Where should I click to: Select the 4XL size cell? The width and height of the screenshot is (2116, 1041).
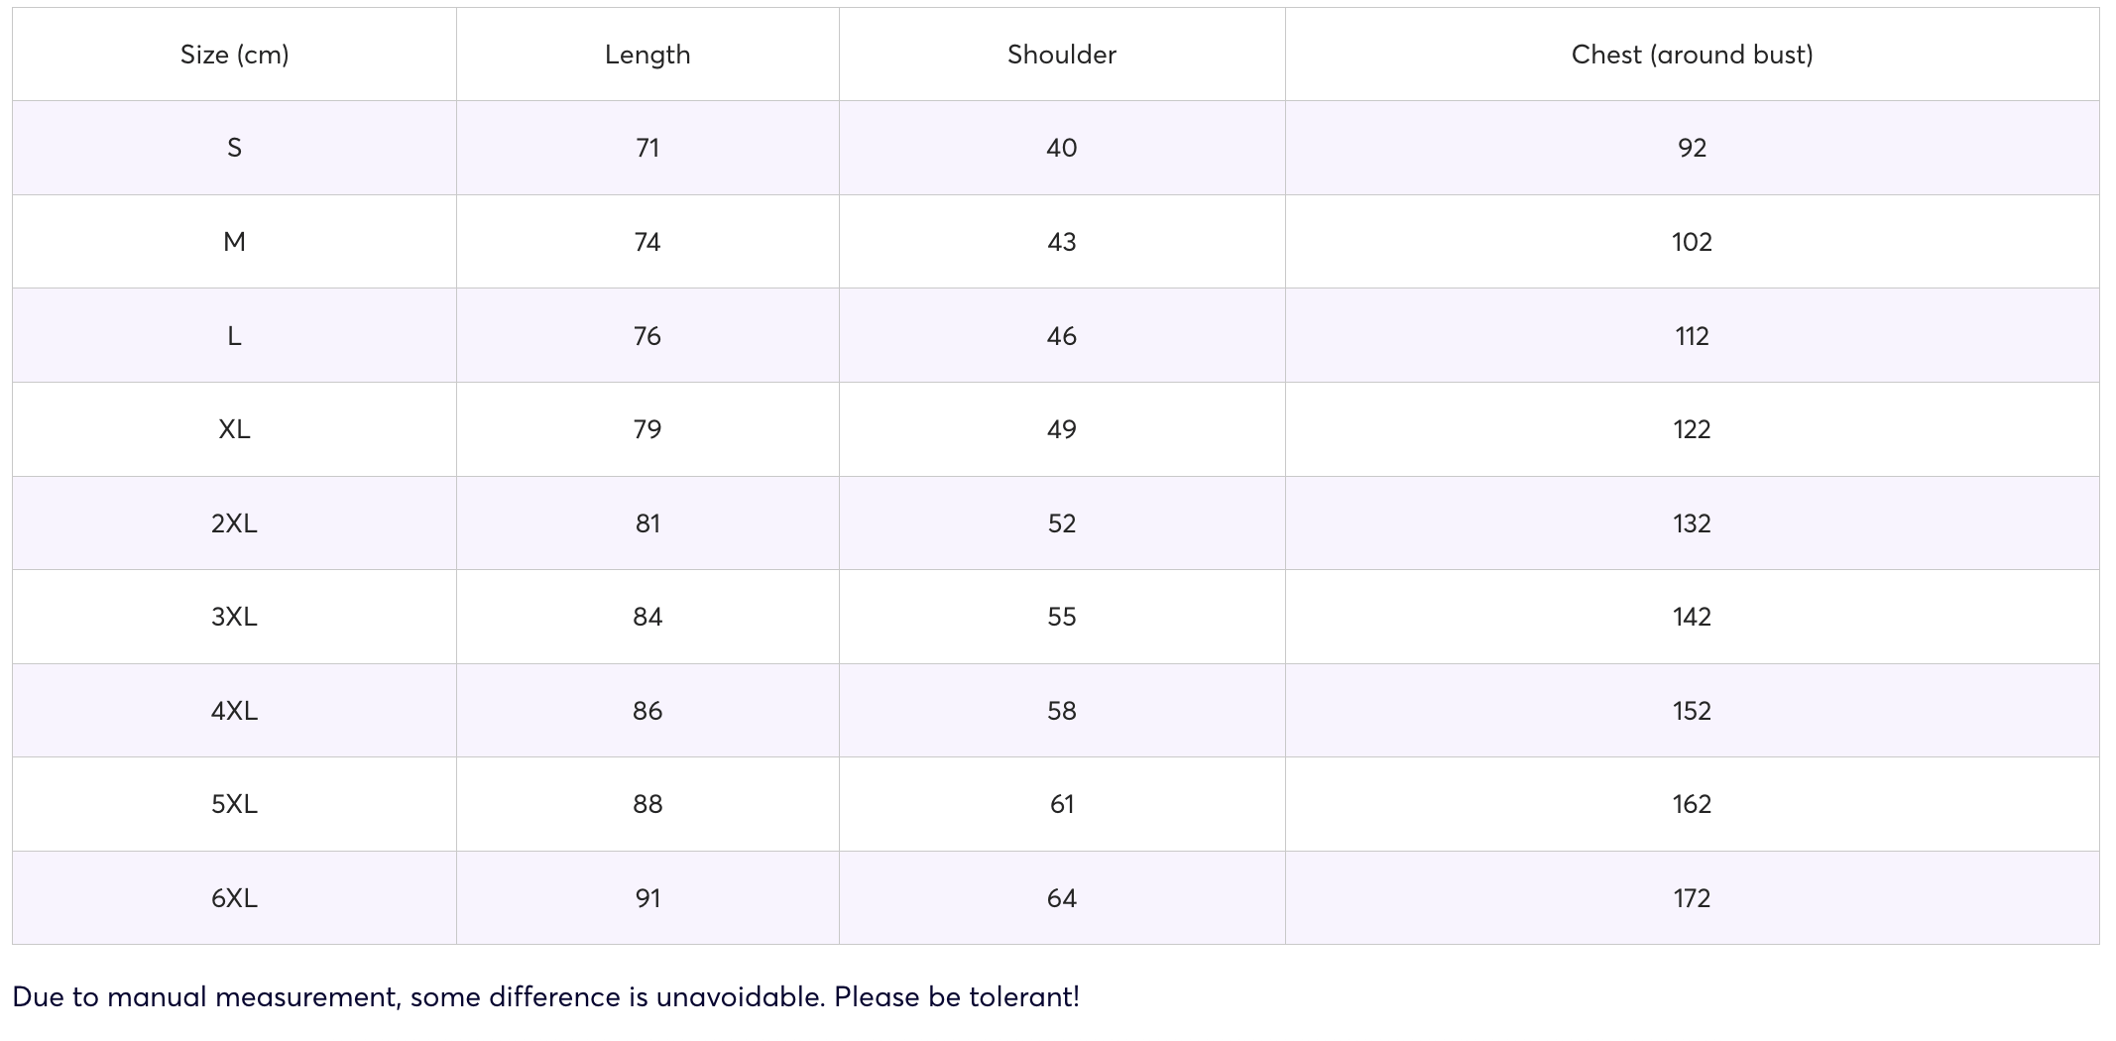(x=234, y=711)
